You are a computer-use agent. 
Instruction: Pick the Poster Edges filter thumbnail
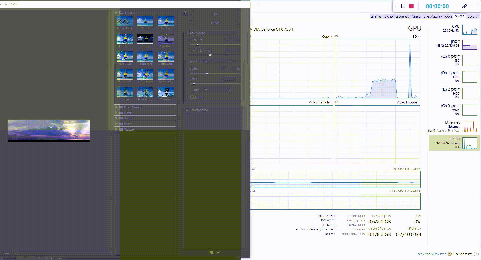[125, 74]
